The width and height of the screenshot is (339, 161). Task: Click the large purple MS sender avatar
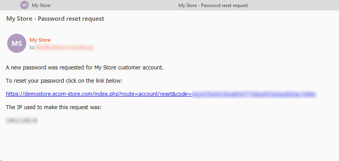pos(17,43)
